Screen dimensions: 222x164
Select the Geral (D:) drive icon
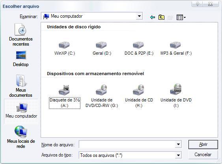[x=102, y=48]
